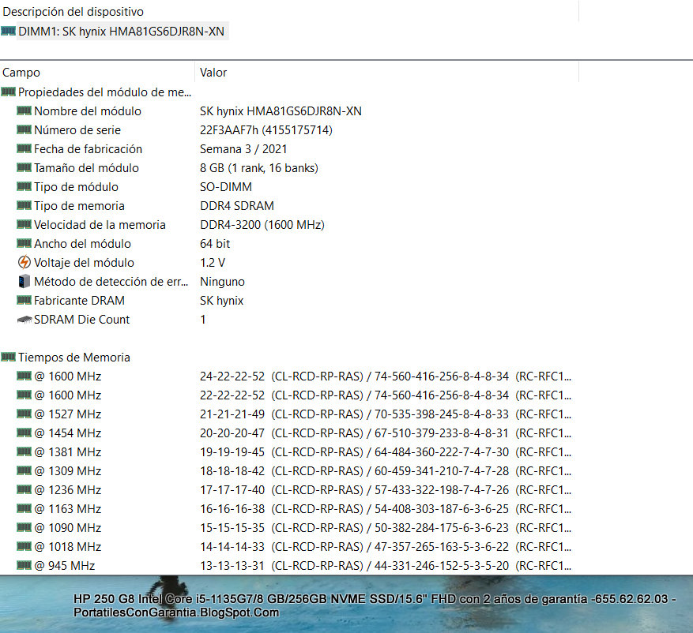Click icon of 1600 MHz row with 24-22-22-52
Image resolution: width=693 pixels, height=633 pixels.
click(x=24, y=376)
